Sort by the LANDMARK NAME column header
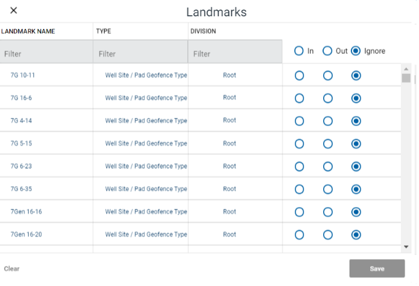419x286 pixels. click(x=28, y=31)
